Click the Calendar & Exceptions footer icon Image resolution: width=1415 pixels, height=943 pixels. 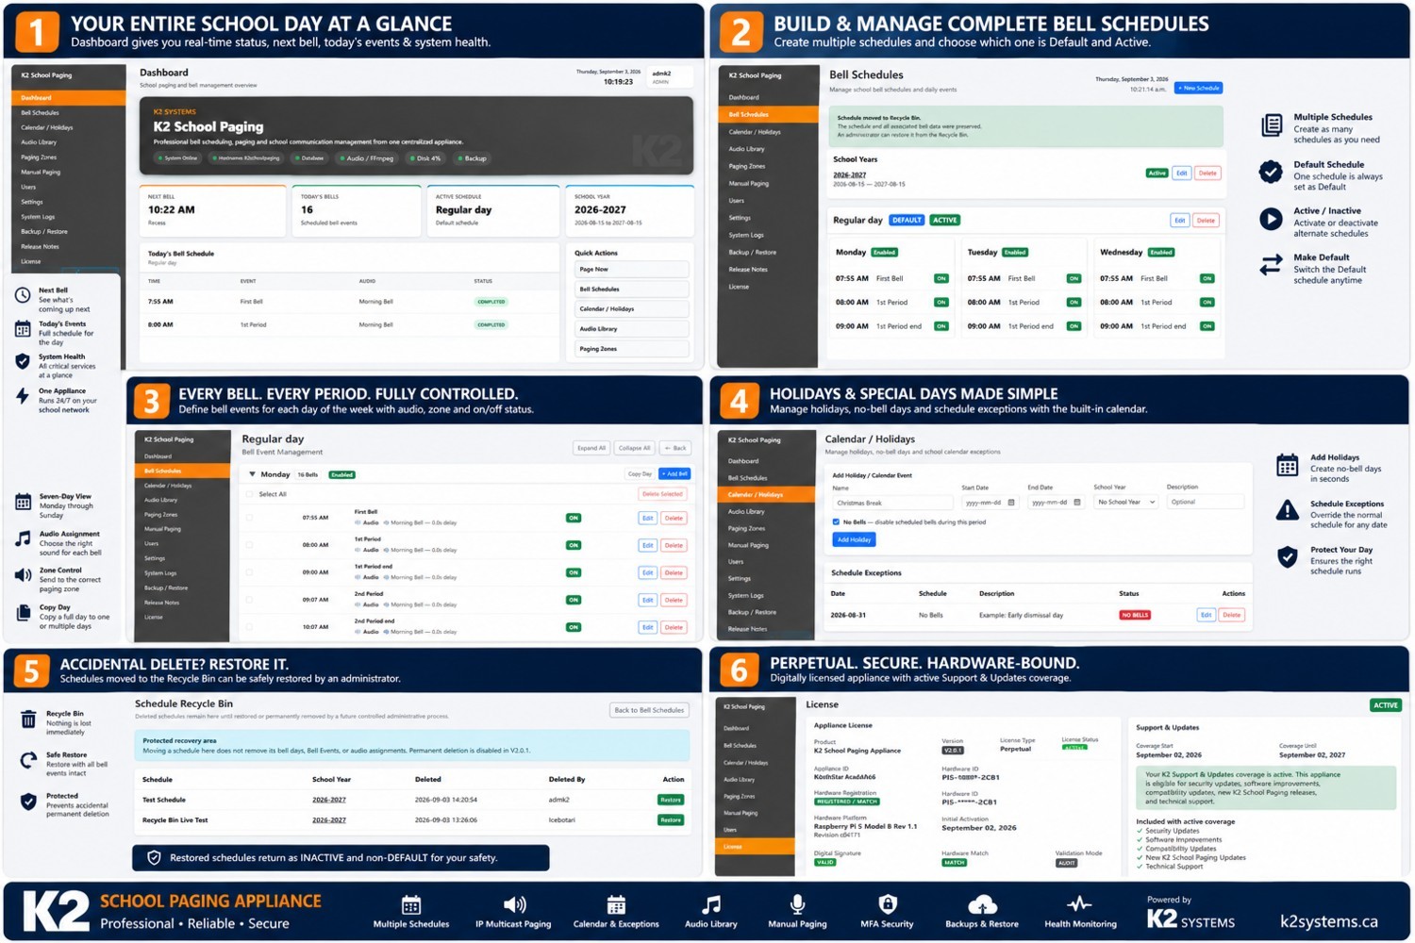pos(616,905)
